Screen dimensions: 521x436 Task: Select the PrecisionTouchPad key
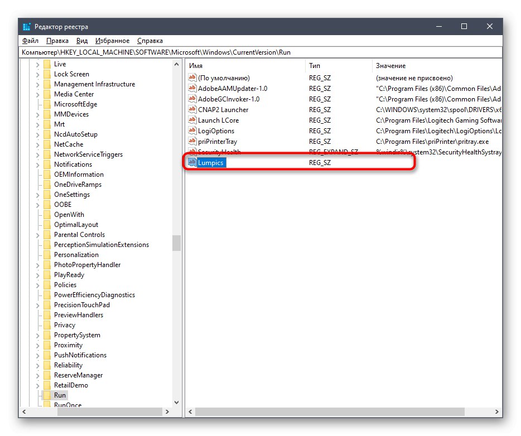pos(82,304)
